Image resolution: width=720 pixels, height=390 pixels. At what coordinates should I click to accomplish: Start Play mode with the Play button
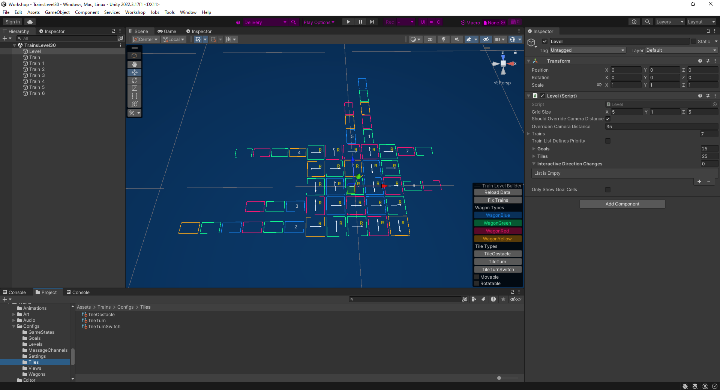(x=348, y=22)
